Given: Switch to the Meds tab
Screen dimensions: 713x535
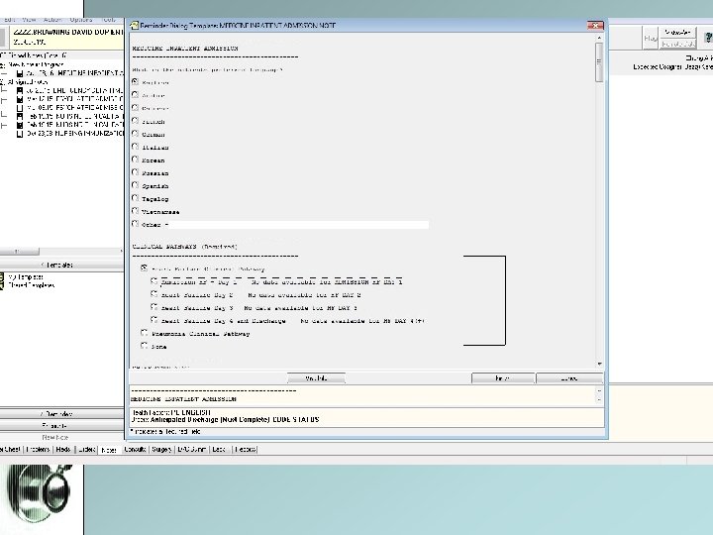Looking at the screenshot, I should [63, 450].
